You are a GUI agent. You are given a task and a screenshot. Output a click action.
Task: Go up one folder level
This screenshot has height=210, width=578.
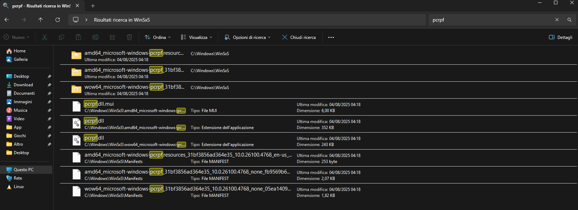pyautogui.click(x=41, y=20)
